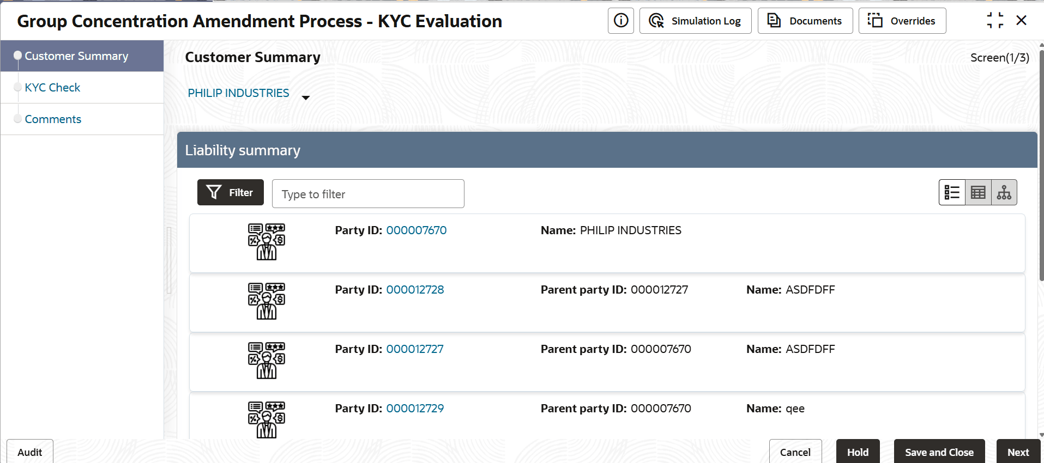The image size is (1044, 463).
Task: Collapse the dialog with the minimize-arrows icon
Action: pyautogui.click(x=995, y=21)
